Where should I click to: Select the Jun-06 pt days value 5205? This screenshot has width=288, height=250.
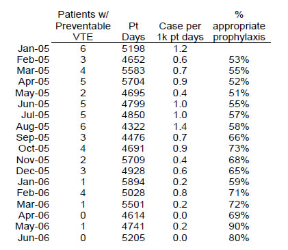(x=133, y=238)
